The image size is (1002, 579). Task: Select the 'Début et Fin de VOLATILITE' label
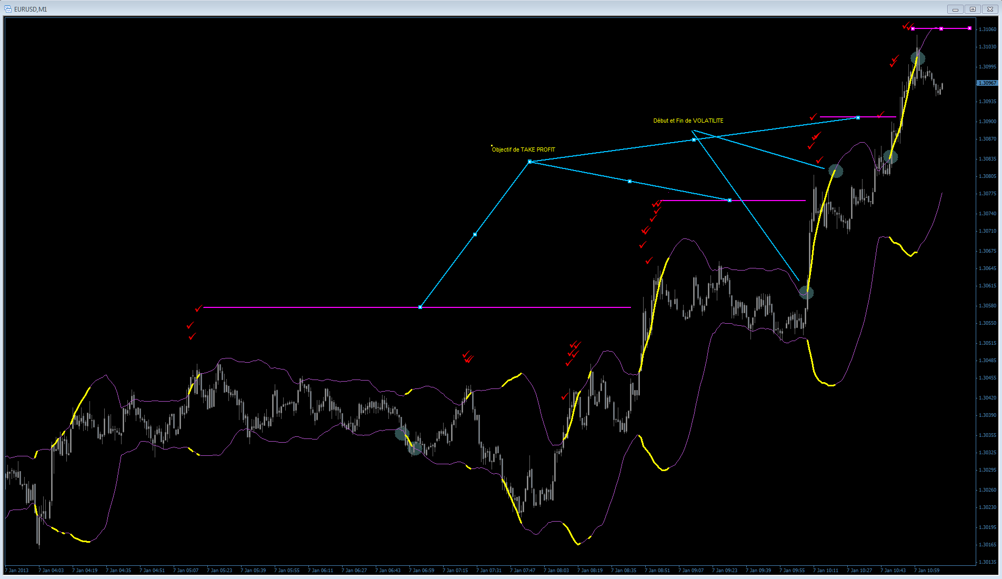pos(688,121)
